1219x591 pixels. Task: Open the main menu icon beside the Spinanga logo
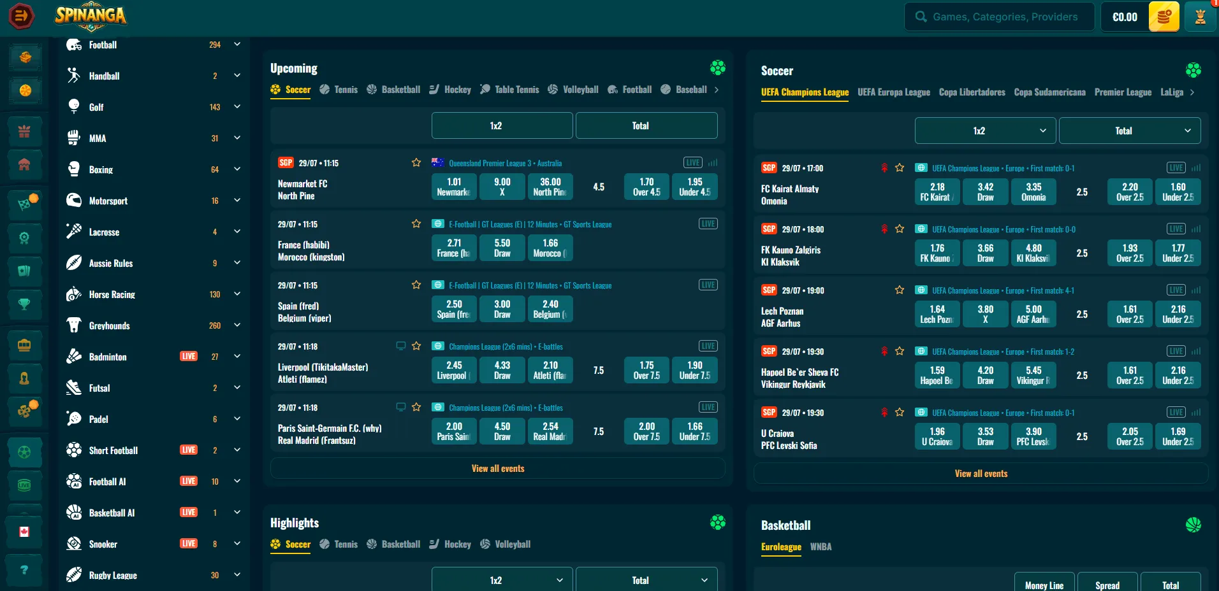pos(22,16)
